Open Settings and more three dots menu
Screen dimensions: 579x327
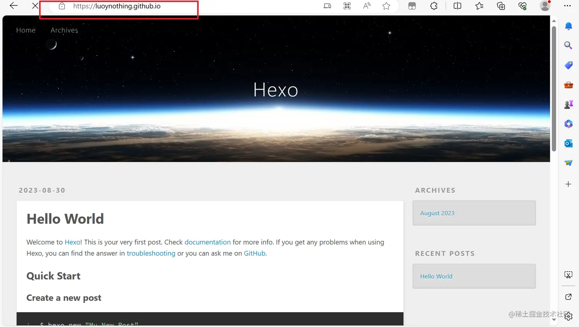568,6
